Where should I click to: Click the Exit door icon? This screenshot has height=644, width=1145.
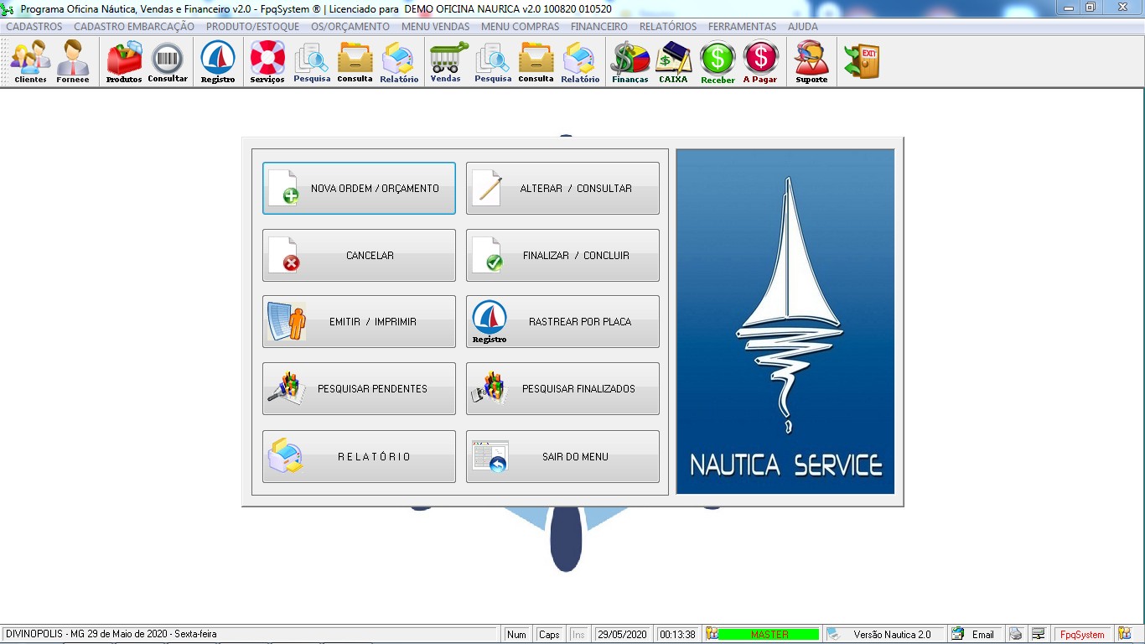[x=862, y=62]
